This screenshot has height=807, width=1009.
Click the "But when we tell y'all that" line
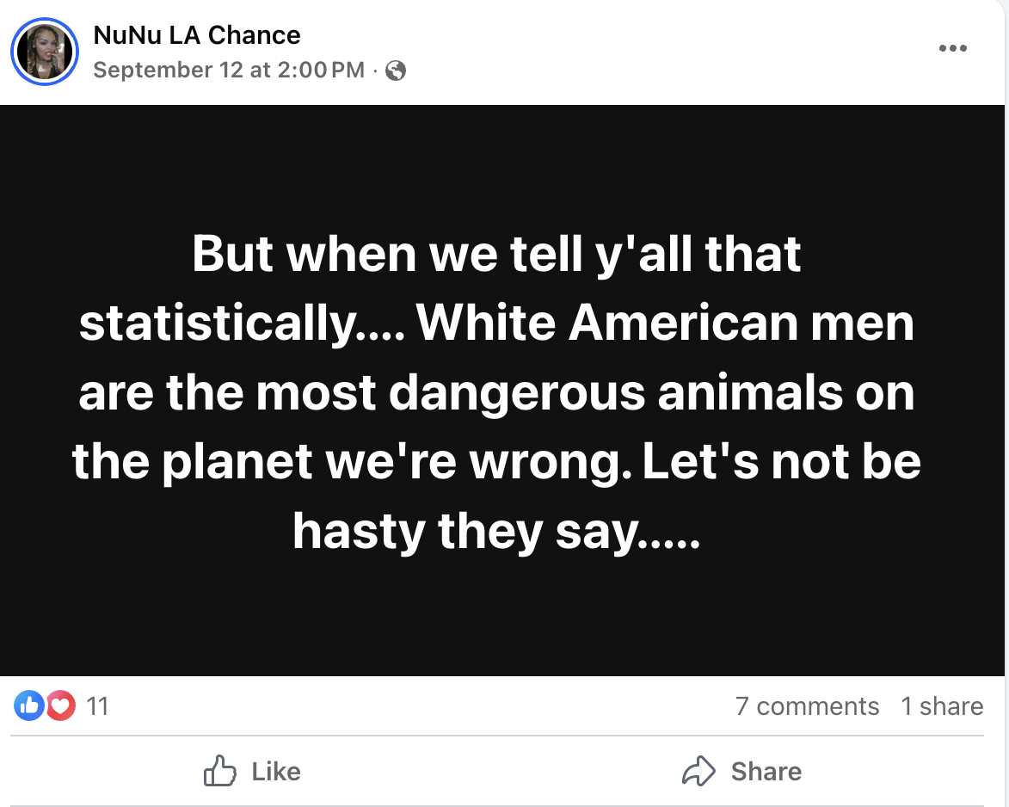point(496,254)
